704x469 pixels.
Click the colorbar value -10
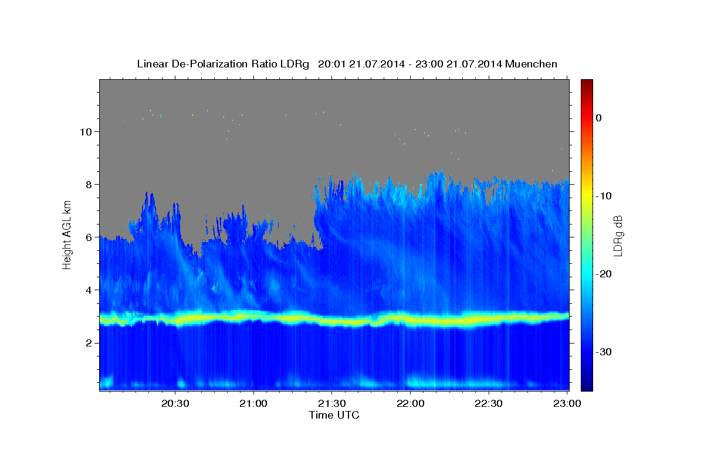(604, 196)
